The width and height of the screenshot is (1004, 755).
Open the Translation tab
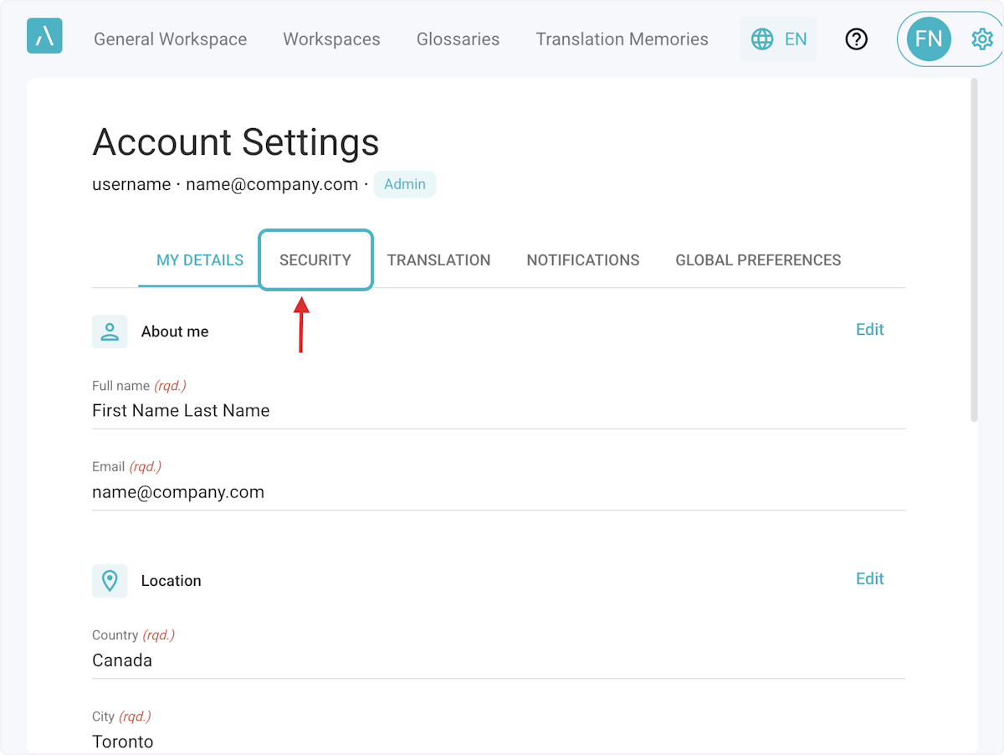click(438, 260)
